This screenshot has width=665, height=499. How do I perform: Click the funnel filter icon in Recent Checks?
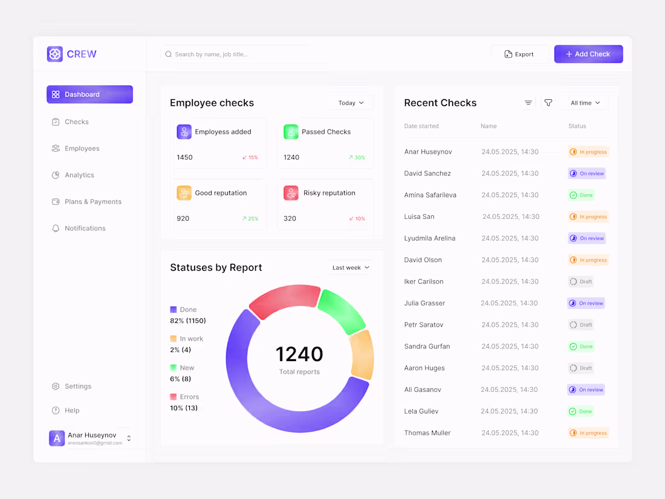click(548, 102)
